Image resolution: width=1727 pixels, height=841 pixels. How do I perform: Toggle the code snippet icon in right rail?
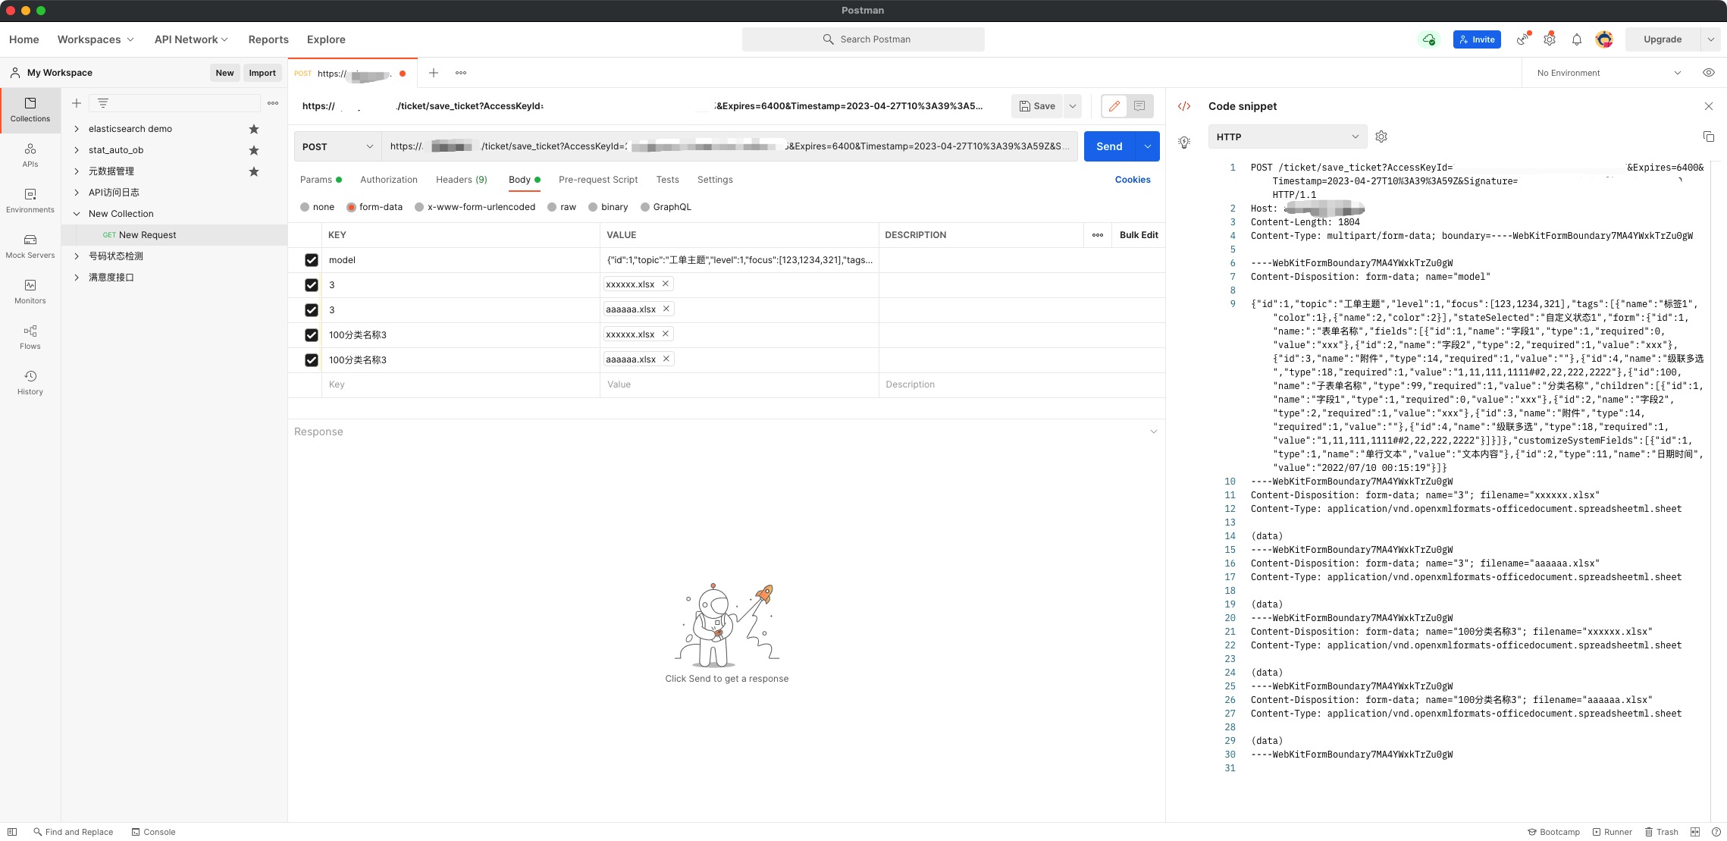point(1184,106)
